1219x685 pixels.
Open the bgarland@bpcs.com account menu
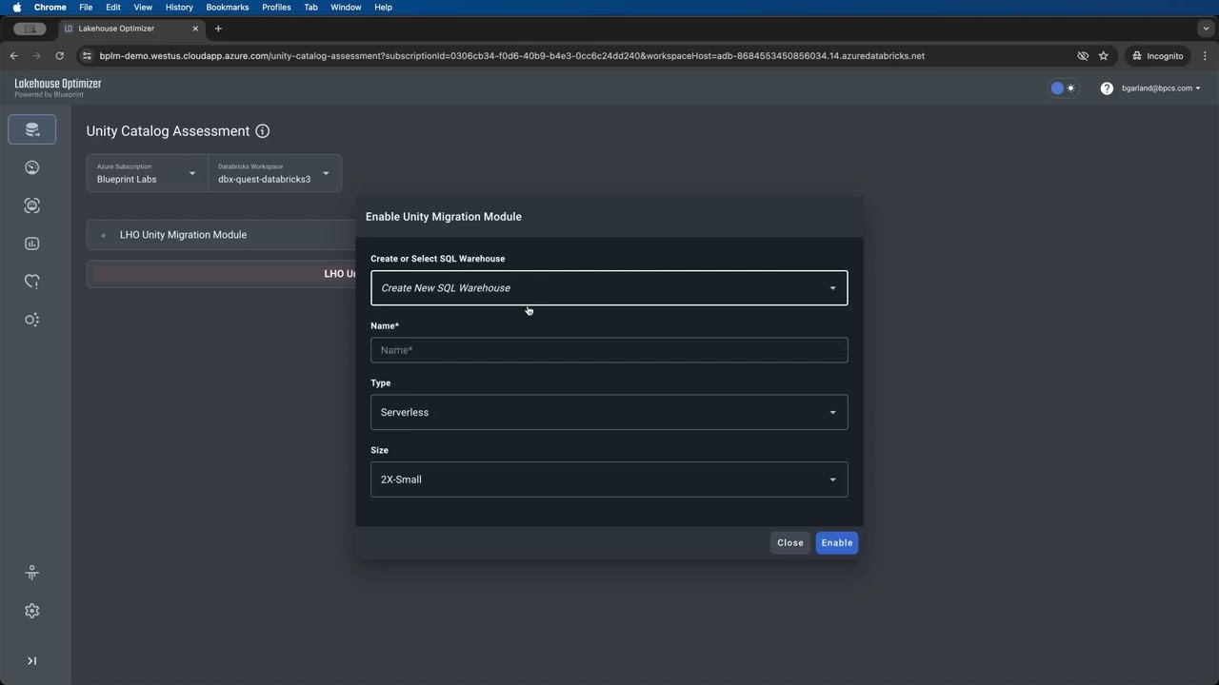pyautogui.click(x=1161, y=88)
